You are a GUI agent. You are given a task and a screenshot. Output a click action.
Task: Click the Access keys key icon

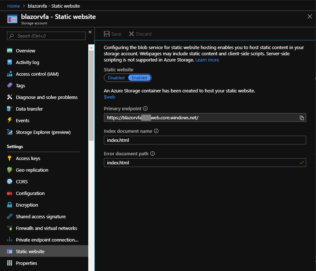pyautogui.click(x=9, y=158)
